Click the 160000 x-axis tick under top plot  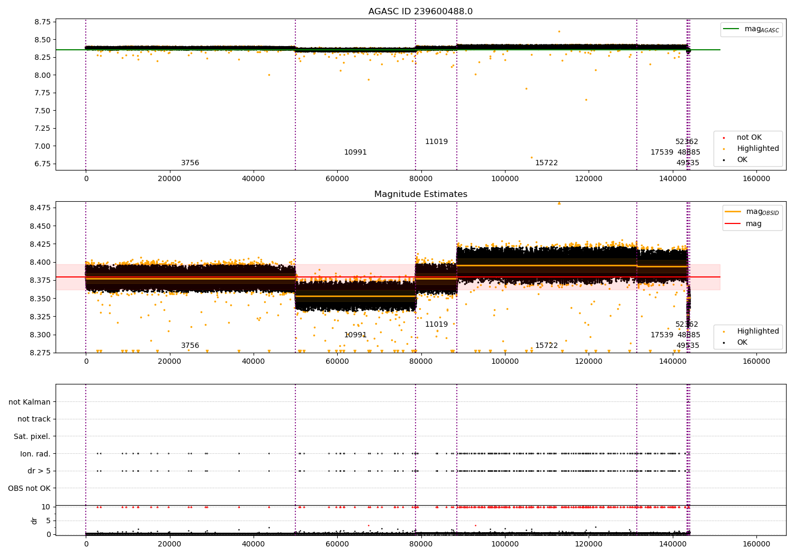click(x=756, y=179)
